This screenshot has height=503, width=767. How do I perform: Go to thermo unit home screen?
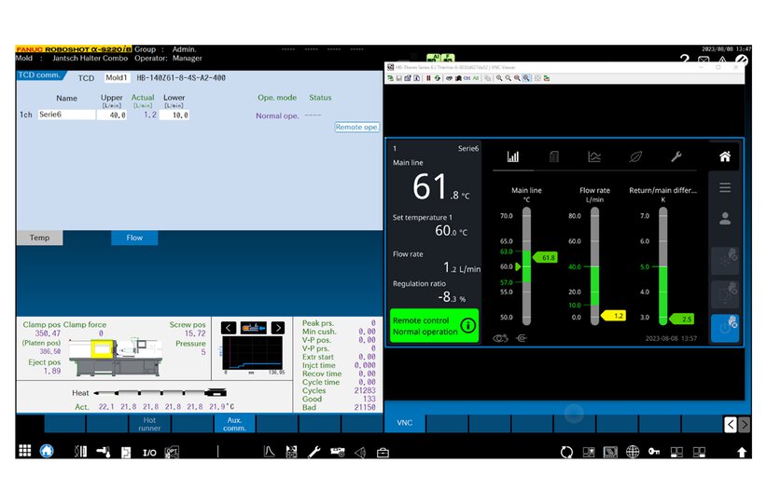(x=725, y=156)
